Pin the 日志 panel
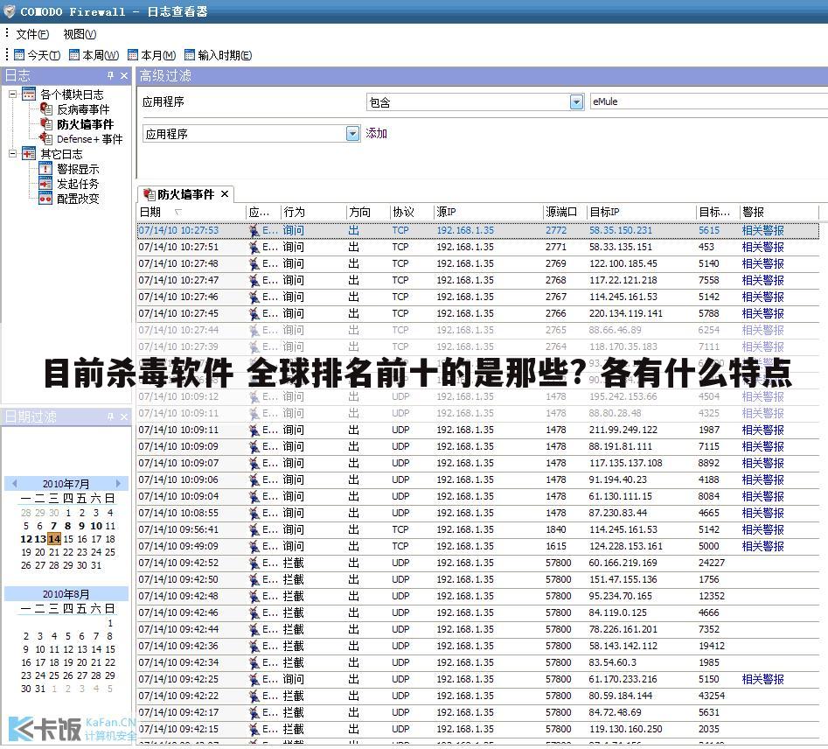Screen dimensions: 828x749 point(110,75)
